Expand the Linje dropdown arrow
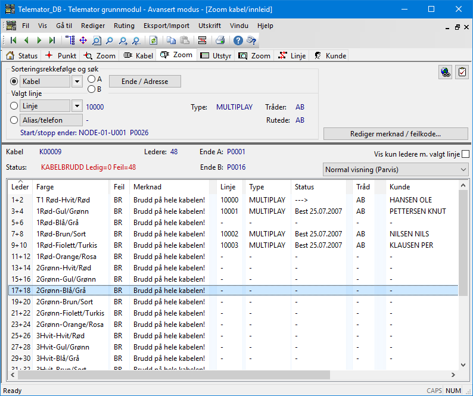This screenshot has height=396, width=473. (x=77, y=106)
